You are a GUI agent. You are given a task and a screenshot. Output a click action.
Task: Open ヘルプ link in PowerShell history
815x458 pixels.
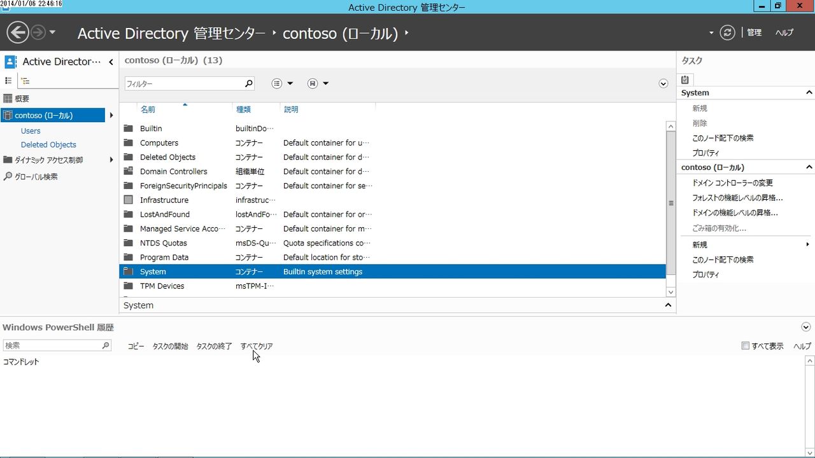click(802, 346)
